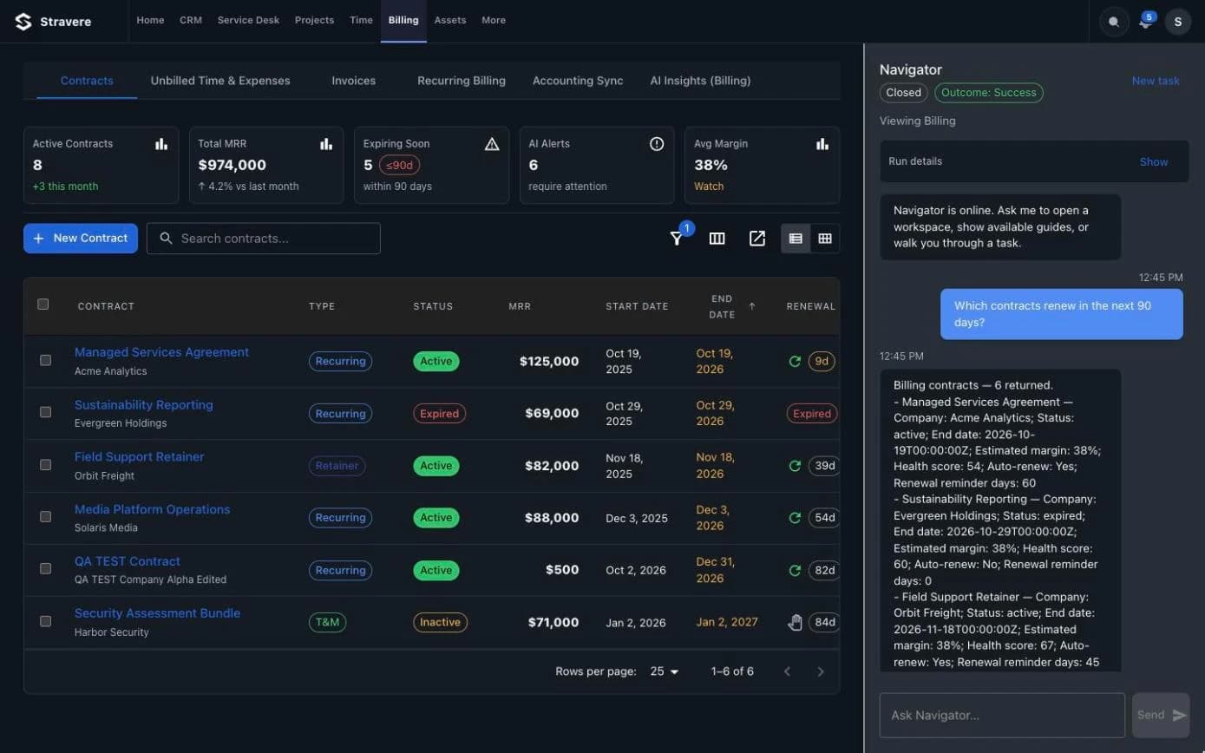Image resolution: width=1205 pixels, height=753 pixels.
Task: Sort by the MRR column header
Action: coord(520,306)
